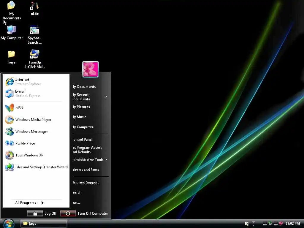Select My Computer desktop icon
The image size is (304, 228).
[x=12, y=33]
